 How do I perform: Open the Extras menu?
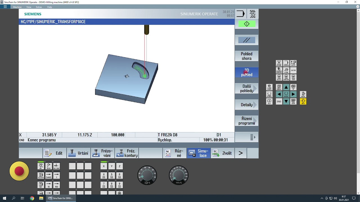pos(39,7)
